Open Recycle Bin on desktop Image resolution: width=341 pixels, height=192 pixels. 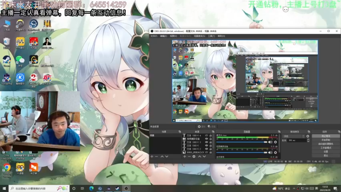point(7,43)
